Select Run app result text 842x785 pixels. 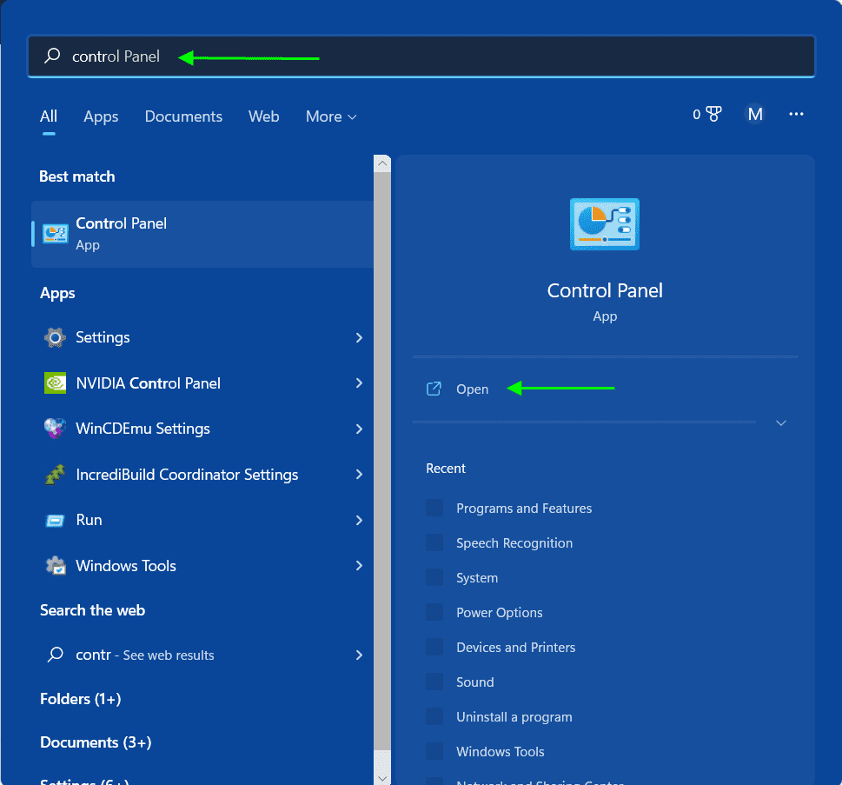pyautogui.click(x=90, y=520)
